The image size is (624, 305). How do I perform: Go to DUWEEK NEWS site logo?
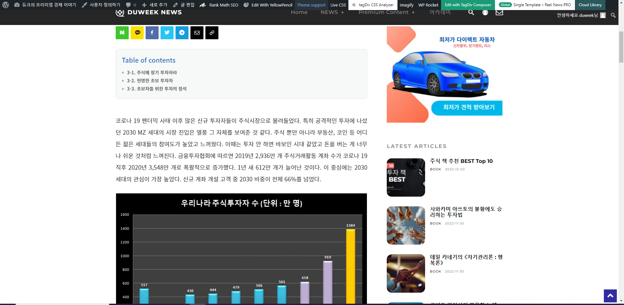point(149,12)
